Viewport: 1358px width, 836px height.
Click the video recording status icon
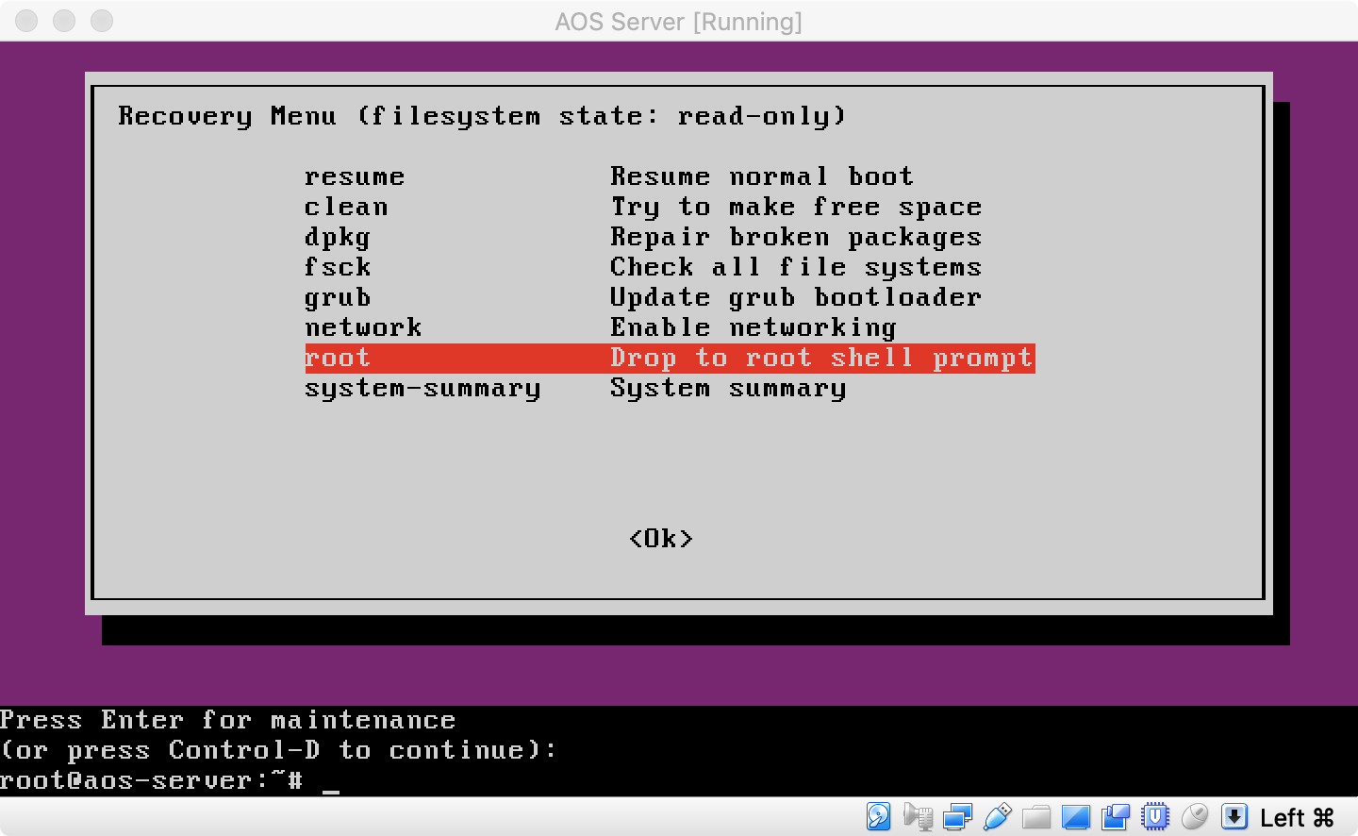point(1116,816)
